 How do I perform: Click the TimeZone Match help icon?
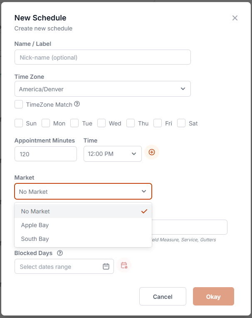[77, 104]
